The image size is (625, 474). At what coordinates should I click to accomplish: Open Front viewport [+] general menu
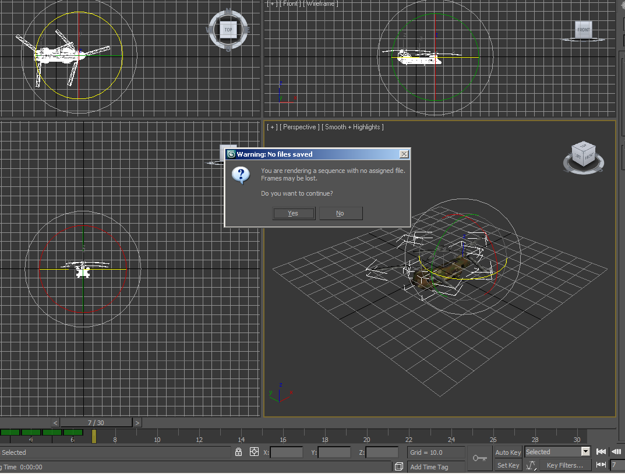click(x=272, y=3)
